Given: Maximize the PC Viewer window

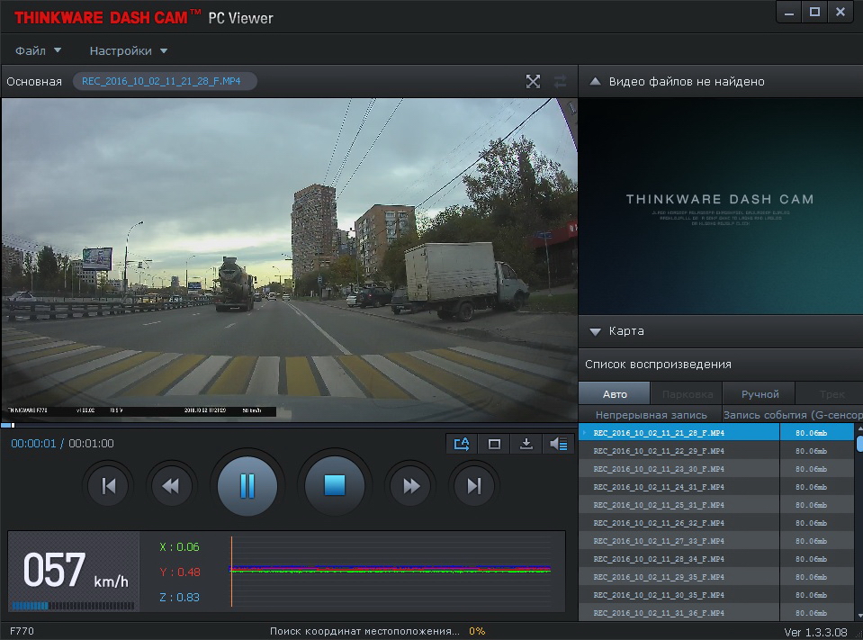Looking at the screenshot, I should point(814,12).
